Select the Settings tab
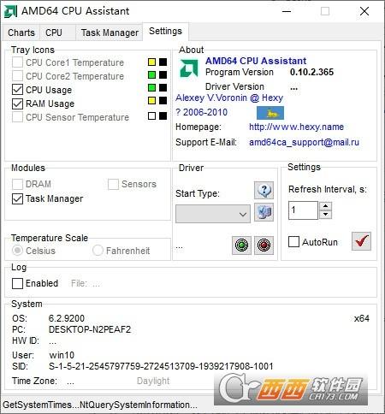The width and height of the screenshot is (385, 414). (x=165, y=31)
